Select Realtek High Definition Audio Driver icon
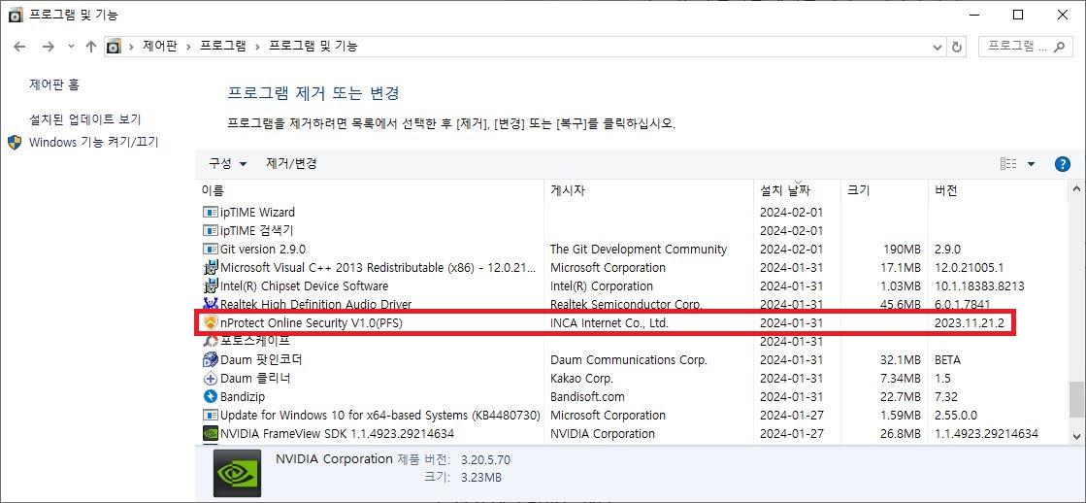The height and width of the screenshot is (503, 1086). tap(211, 304)
